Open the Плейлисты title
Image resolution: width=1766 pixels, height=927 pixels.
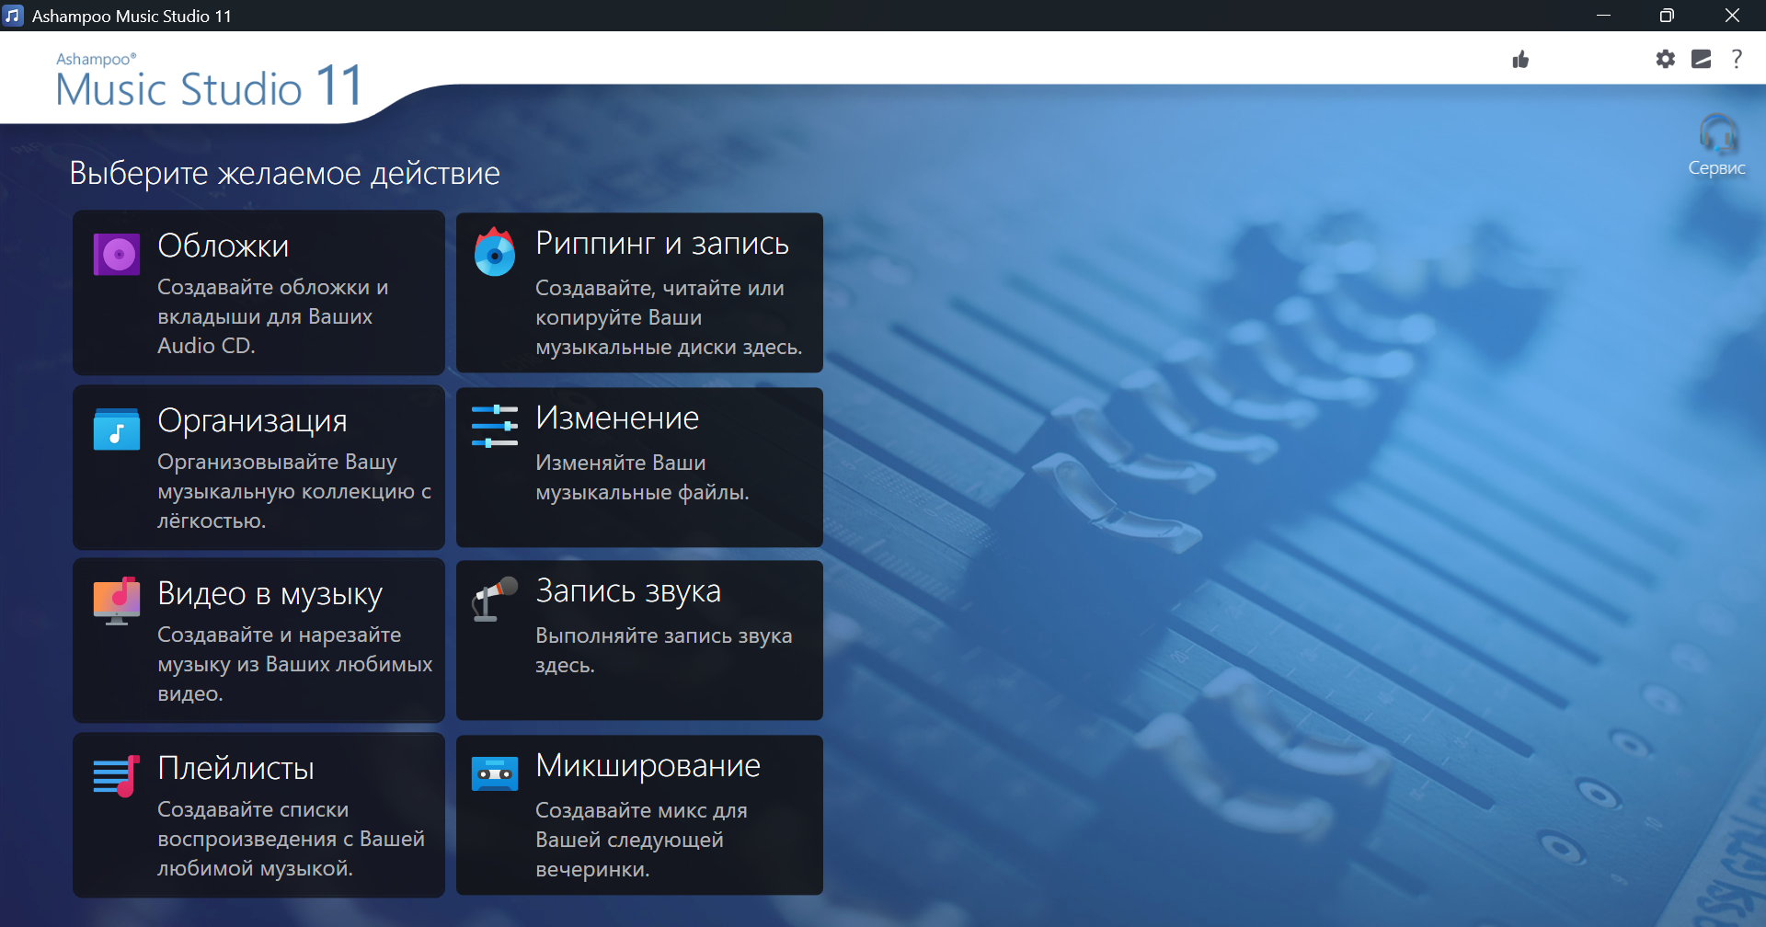[235, 768]
